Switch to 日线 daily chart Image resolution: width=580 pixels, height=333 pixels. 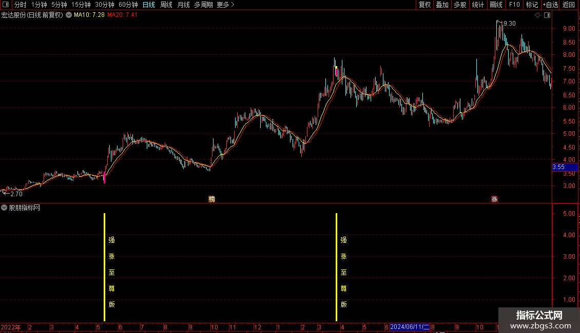[x=149, y=5]
